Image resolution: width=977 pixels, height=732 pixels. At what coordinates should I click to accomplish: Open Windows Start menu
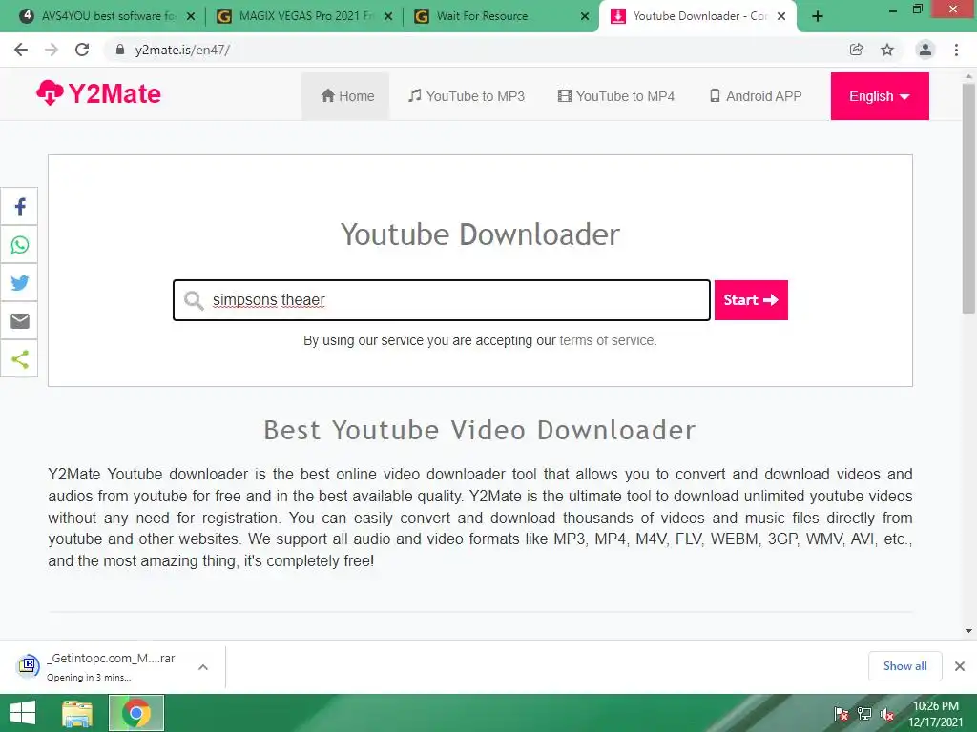point(23,713)
